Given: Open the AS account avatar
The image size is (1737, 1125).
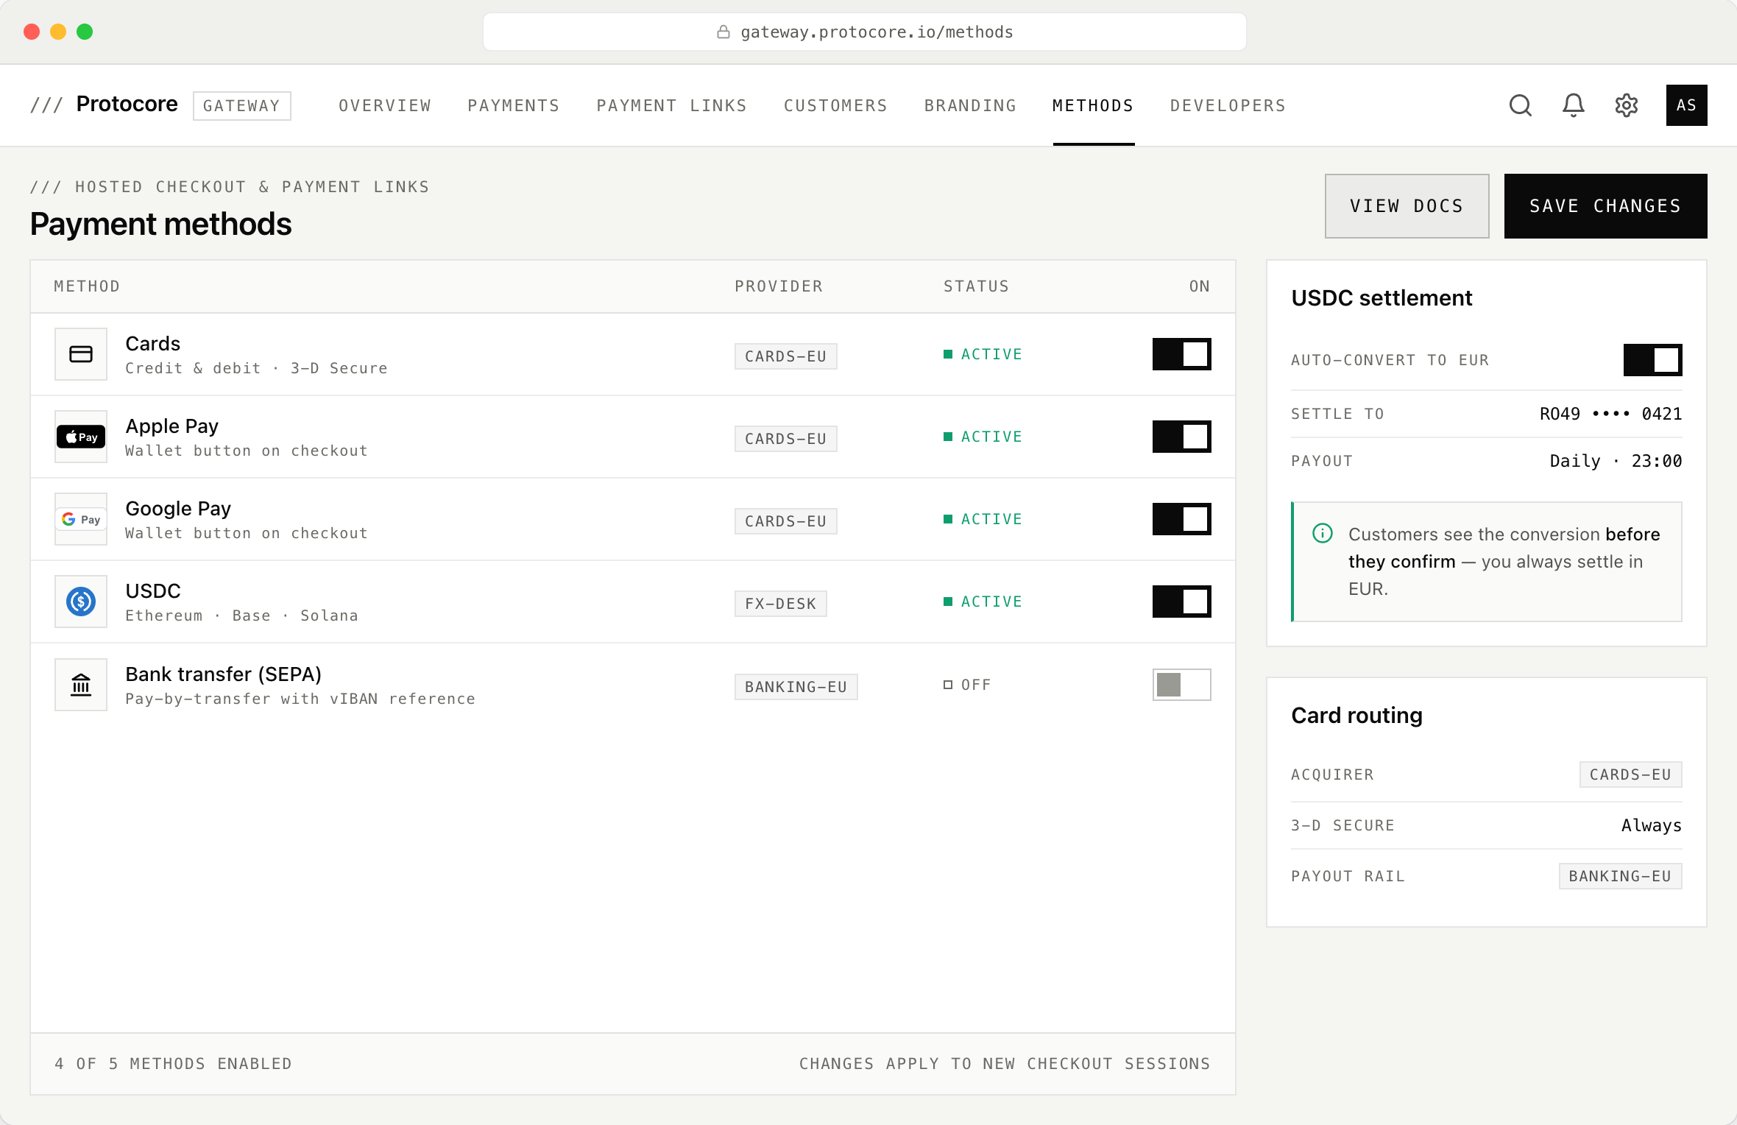Looking at the screenshot, I should point(1686,105).
